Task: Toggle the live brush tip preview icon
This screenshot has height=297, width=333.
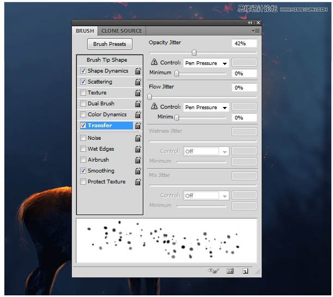Action: [x=214, y=271]
